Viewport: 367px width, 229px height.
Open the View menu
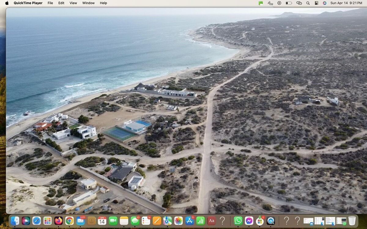pyautogui.click(x=73, y=3)
